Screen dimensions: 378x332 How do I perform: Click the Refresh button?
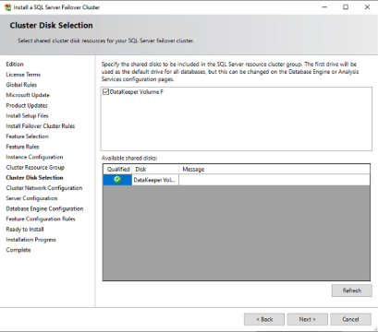[x=352, y=290]
